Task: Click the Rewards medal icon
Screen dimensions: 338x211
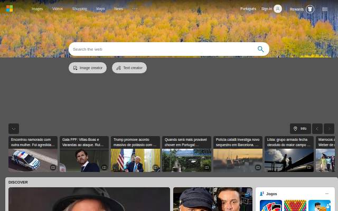Action: point(310,9)
